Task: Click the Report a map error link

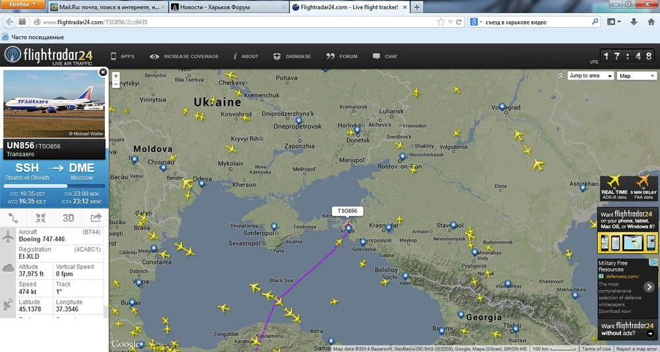Action: (637, 349)
